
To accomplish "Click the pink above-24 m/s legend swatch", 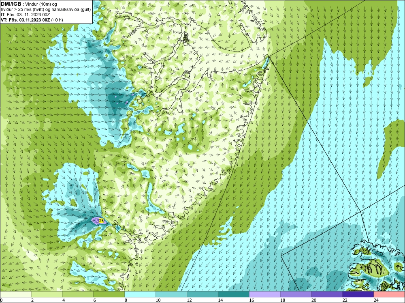I will (x=389, y=294).
